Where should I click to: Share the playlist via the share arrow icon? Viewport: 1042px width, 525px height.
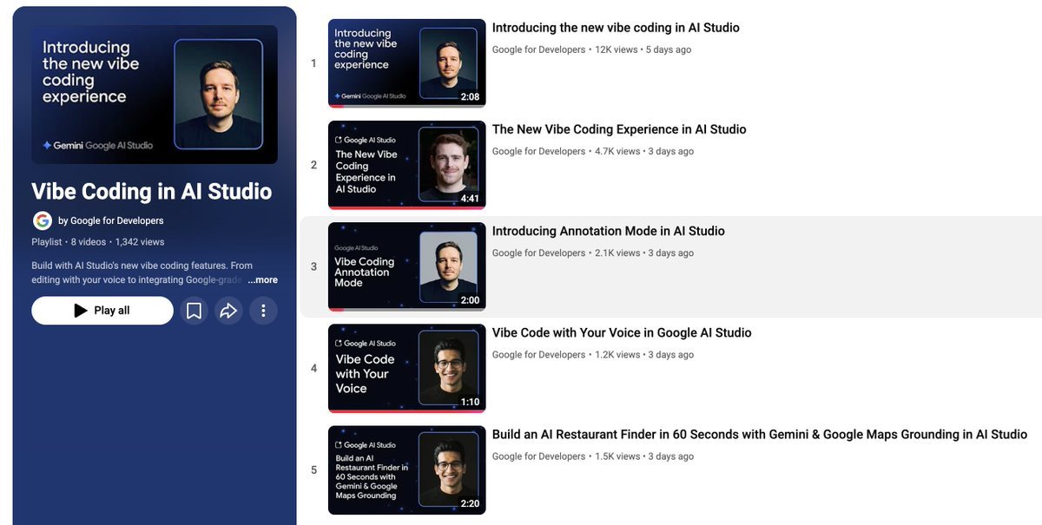[228, 309]
